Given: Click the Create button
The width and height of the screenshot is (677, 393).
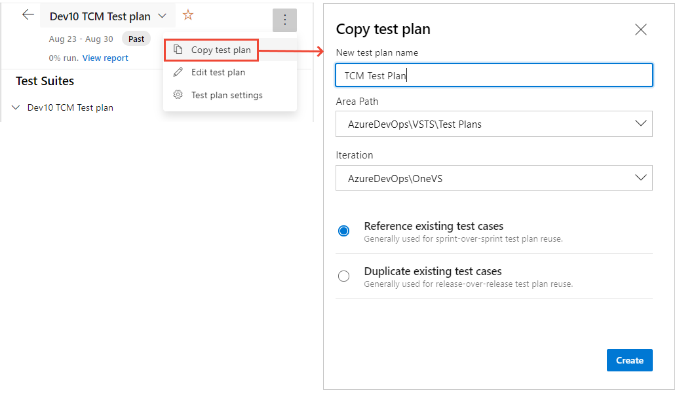Looking at the screenshot, I should click(x=629, y=360).
